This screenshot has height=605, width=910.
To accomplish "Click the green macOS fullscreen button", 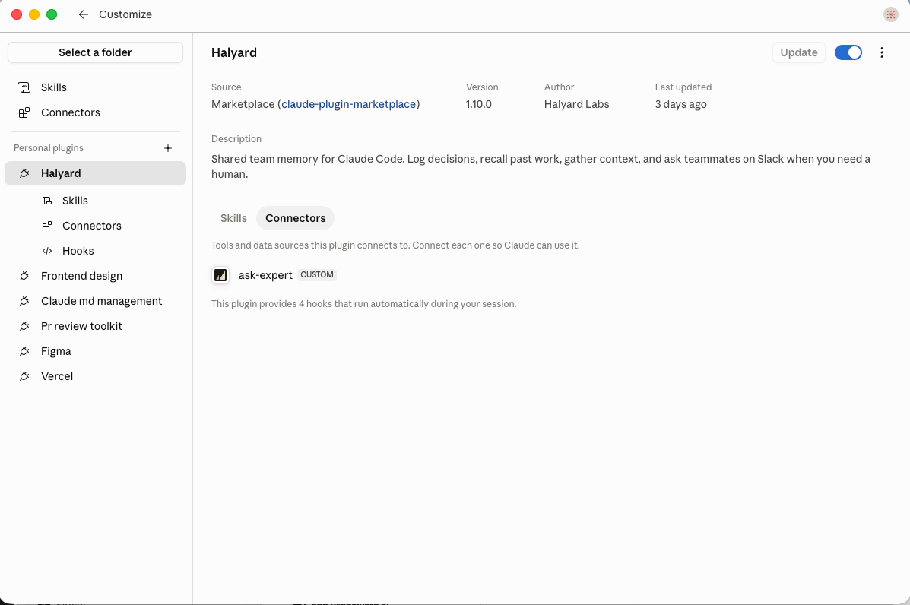I will (52, 14).
